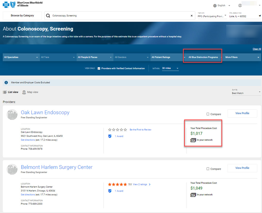This screenshot has width=262, height=213.
Task: Click the use-my-location arrow icon
Action: coord(260,16)
